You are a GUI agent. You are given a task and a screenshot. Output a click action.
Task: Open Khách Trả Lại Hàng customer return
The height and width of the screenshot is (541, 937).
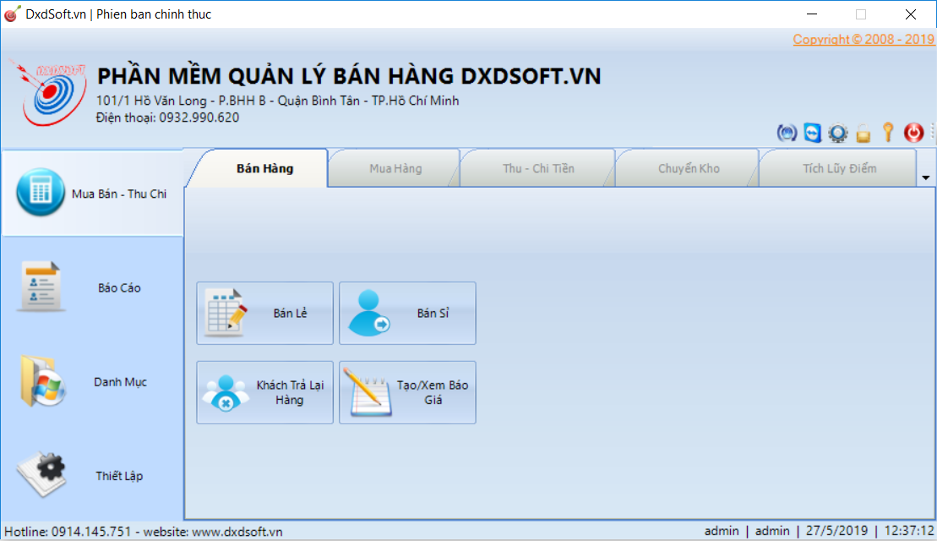point(264,392)
